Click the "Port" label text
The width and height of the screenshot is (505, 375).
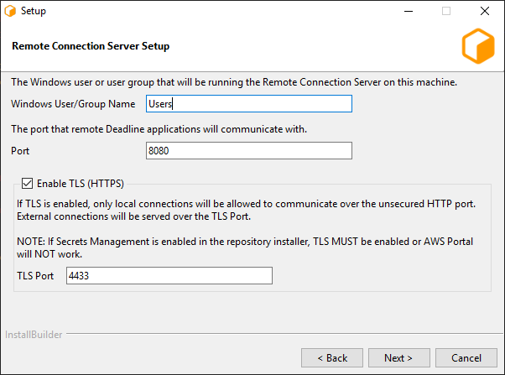tap(21, 150)
